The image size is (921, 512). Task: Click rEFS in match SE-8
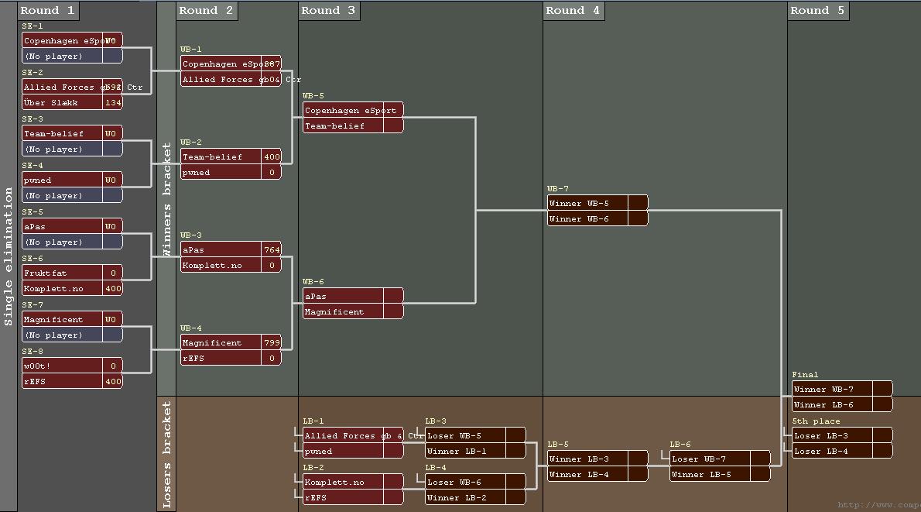(x=72, y=381)
